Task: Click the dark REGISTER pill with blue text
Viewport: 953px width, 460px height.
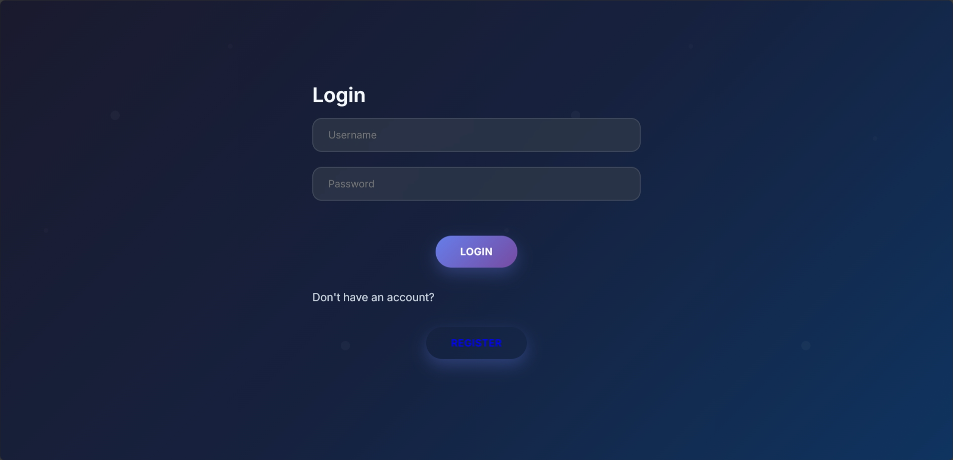Action: pyautogui.click(x=476, y=343)
